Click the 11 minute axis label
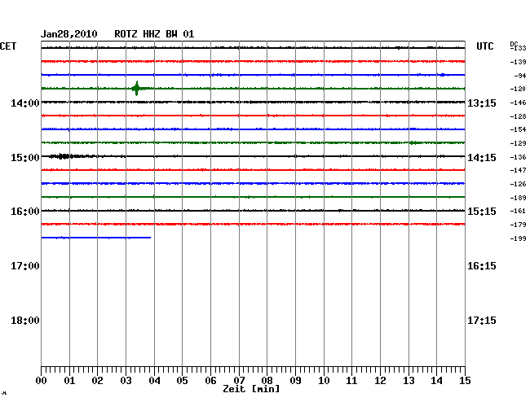The height and width of the screenshot is (402, 530). pos(351,381)
